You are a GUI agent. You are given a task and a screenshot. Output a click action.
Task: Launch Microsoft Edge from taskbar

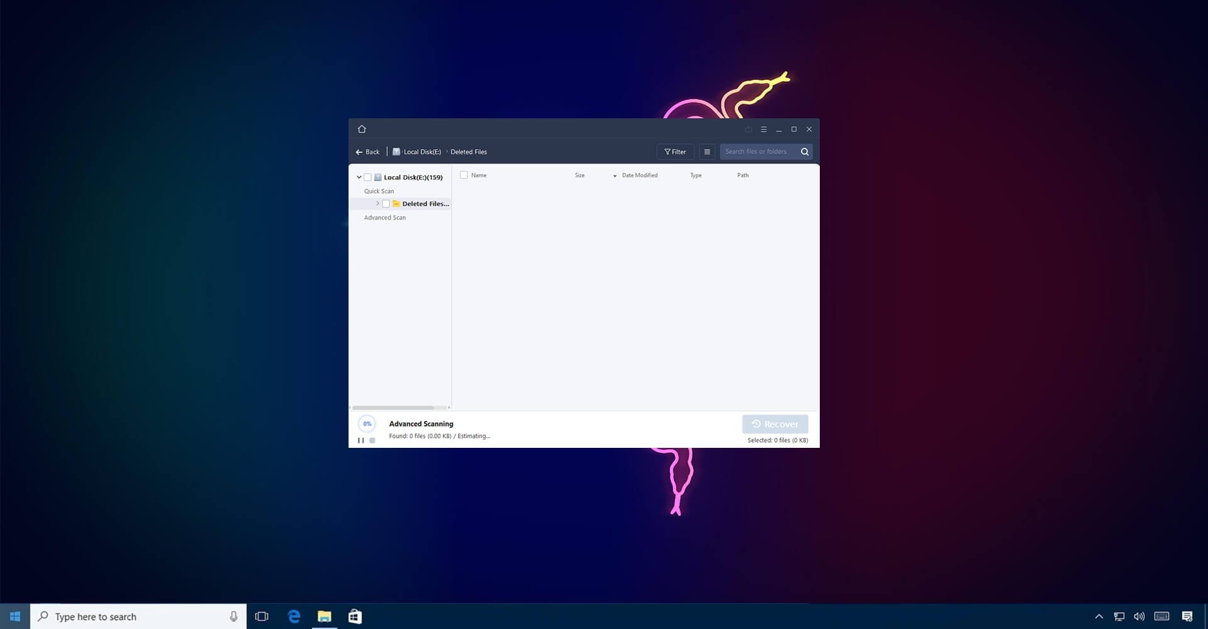[294, 616]
